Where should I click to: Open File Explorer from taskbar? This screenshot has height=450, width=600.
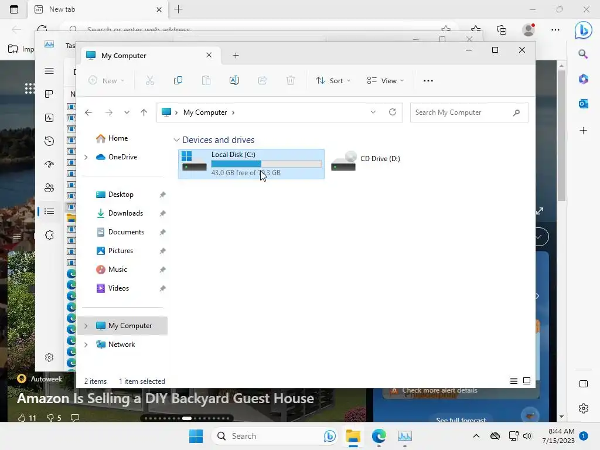(x=353, y=436)
